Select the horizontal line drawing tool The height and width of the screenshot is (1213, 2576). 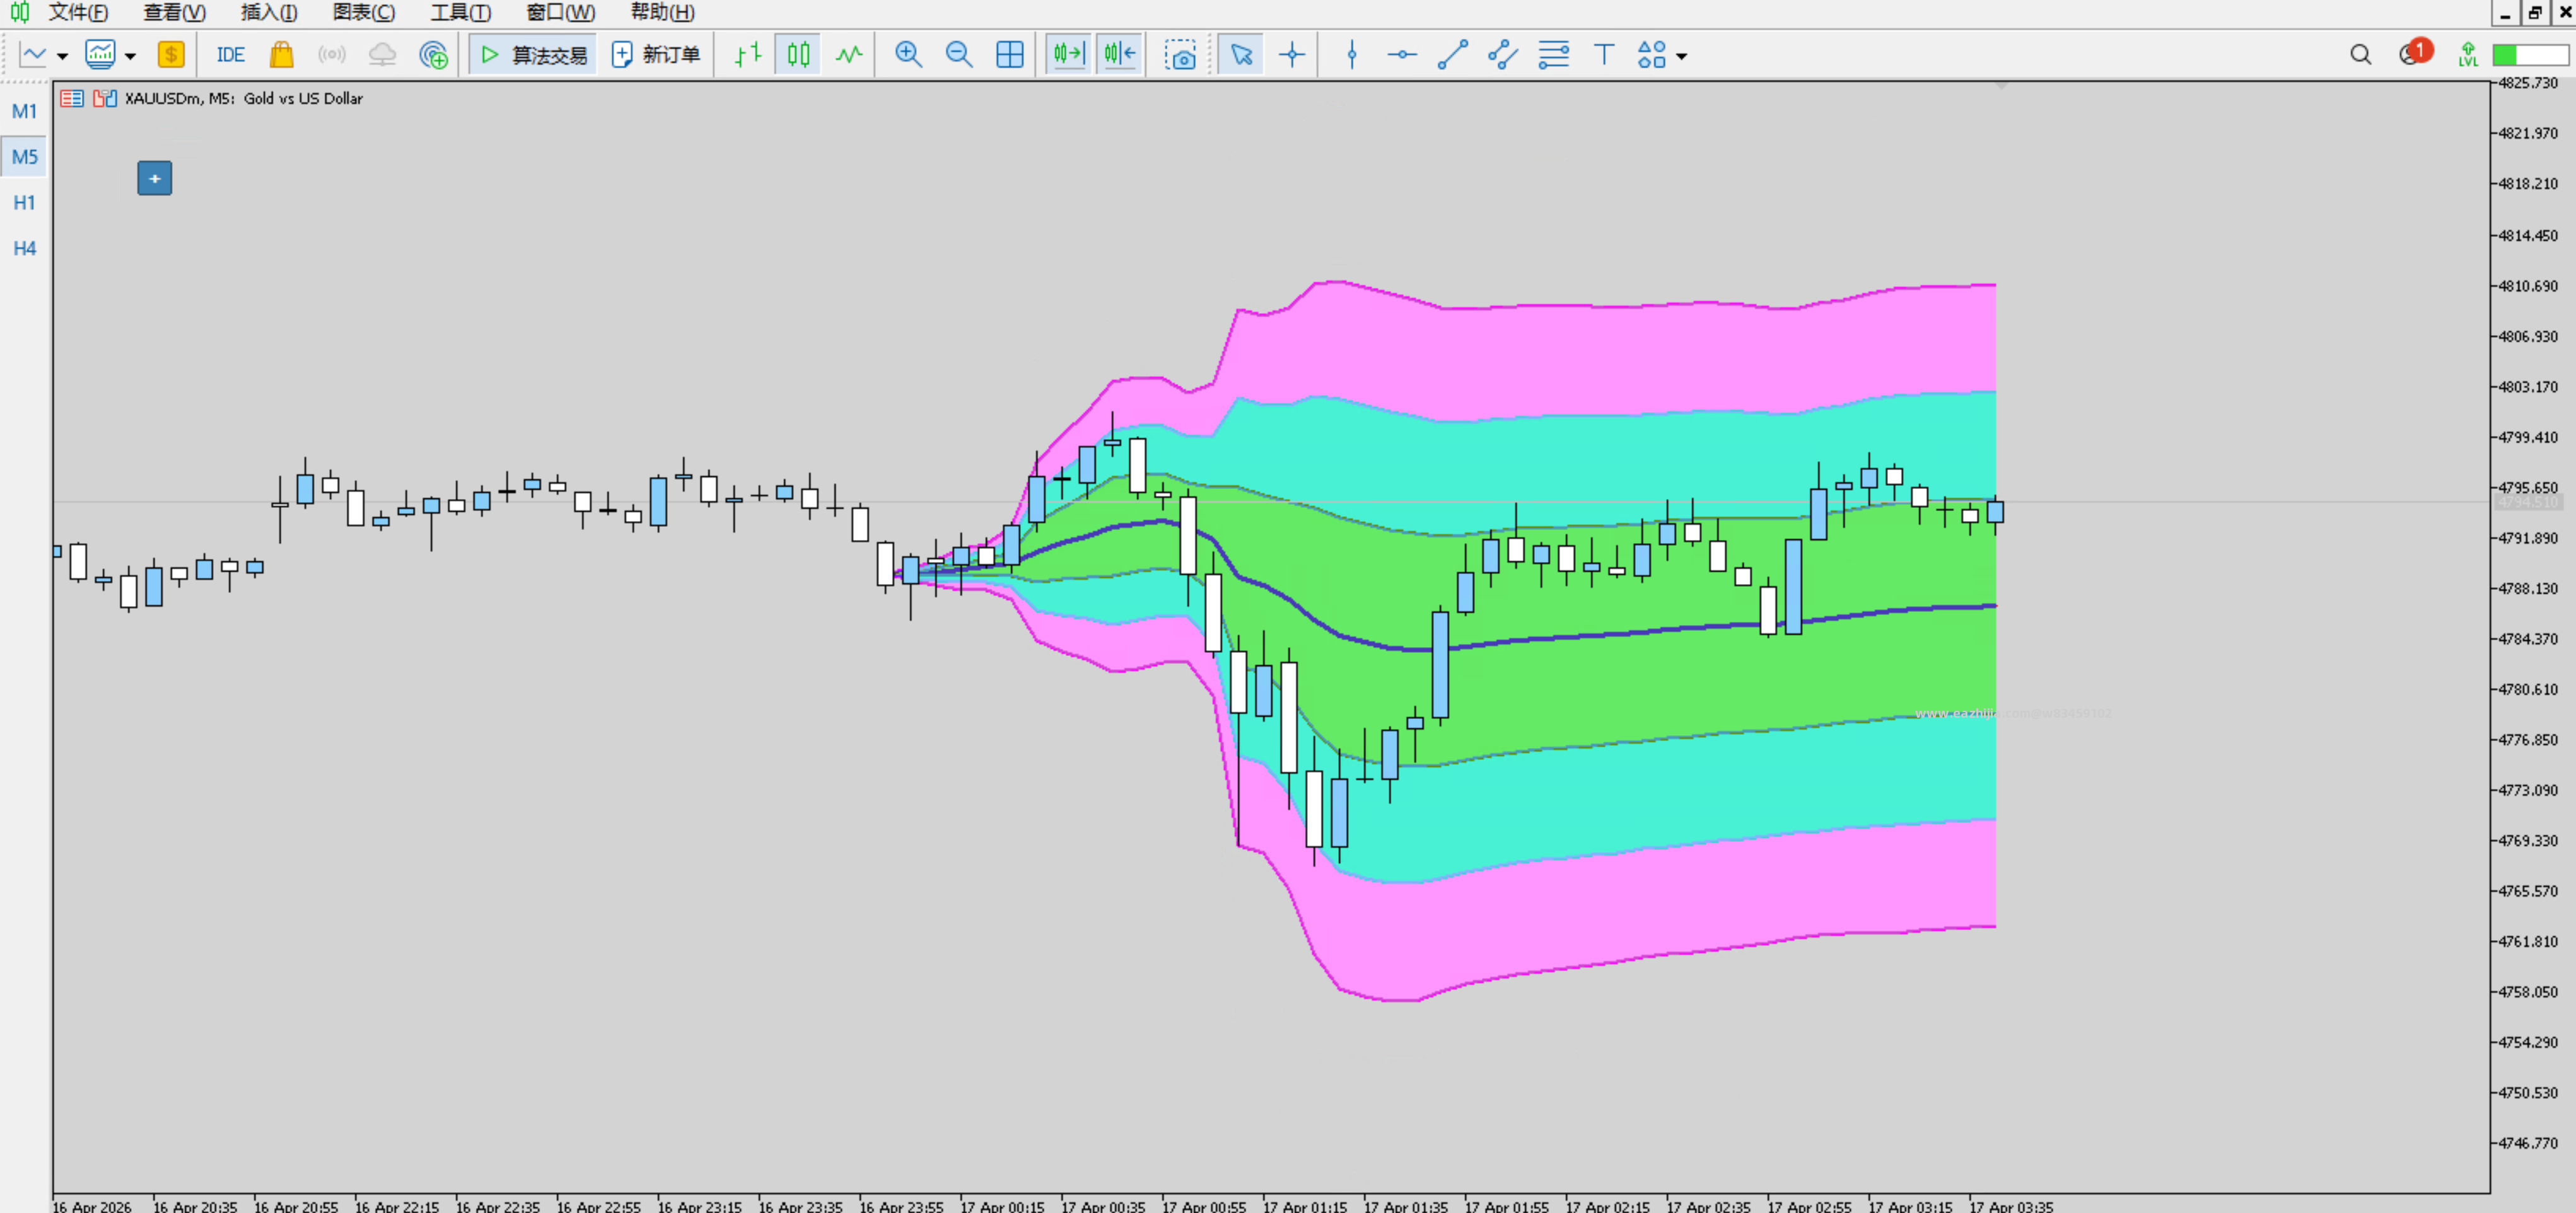[1402, 55]
